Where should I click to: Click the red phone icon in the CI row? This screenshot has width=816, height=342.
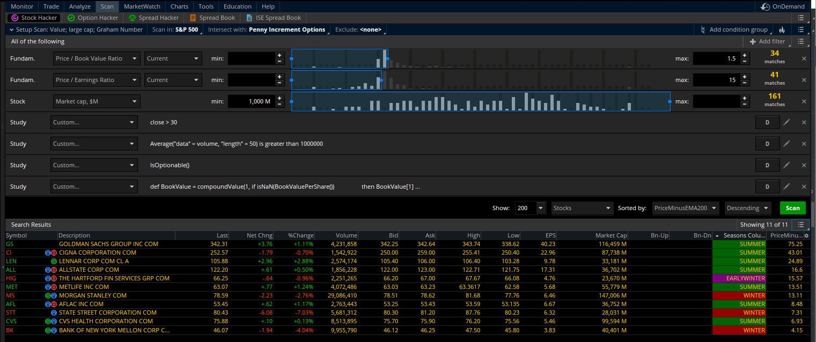click(x=54, y=252)
